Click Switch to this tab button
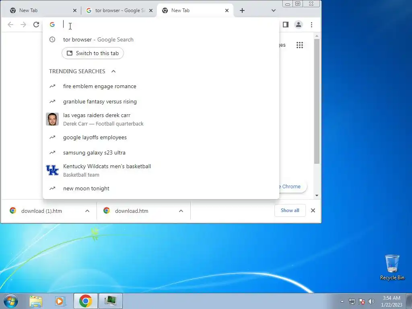This screenshot has width=412, height=309. pyautogui.click(x=93, y=54)
